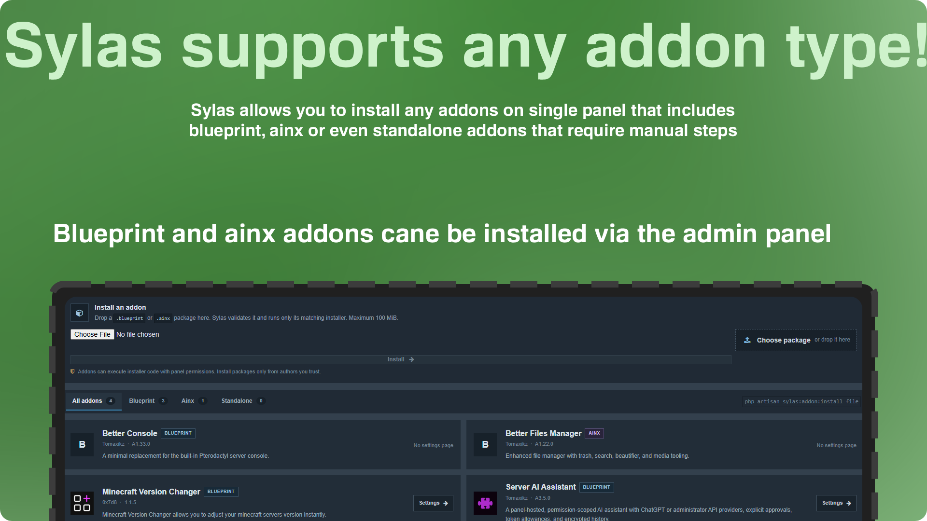927x521 pixels.
Task: Switch to the All addons tab
Action: click(x=94, y=401)
